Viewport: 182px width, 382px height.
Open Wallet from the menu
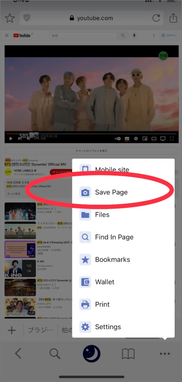123,282
